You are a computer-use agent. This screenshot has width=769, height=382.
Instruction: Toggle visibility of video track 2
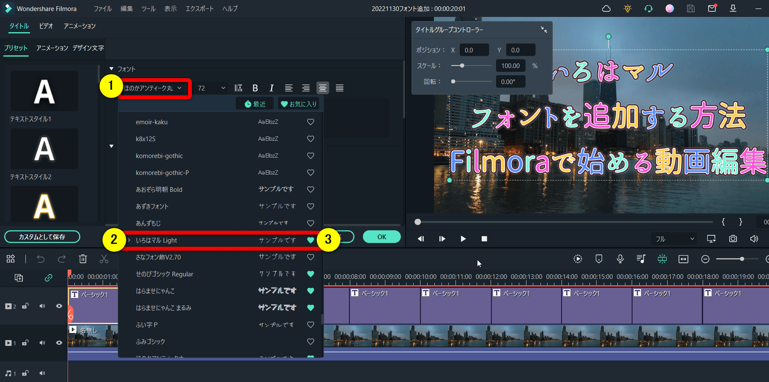(x=59, y=306)
